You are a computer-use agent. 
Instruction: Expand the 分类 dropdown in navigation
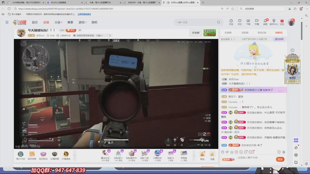click(x=59, y=22)
